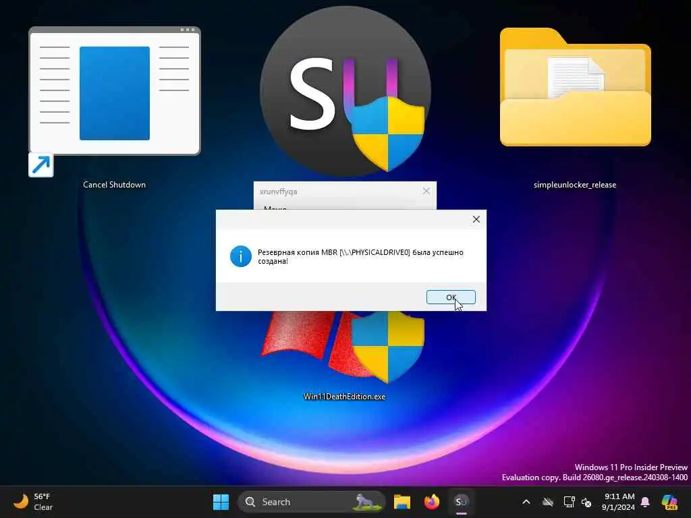Open the Copilot preview taskbar icon
Screen dimensions: 691x518
coord(670,502)
